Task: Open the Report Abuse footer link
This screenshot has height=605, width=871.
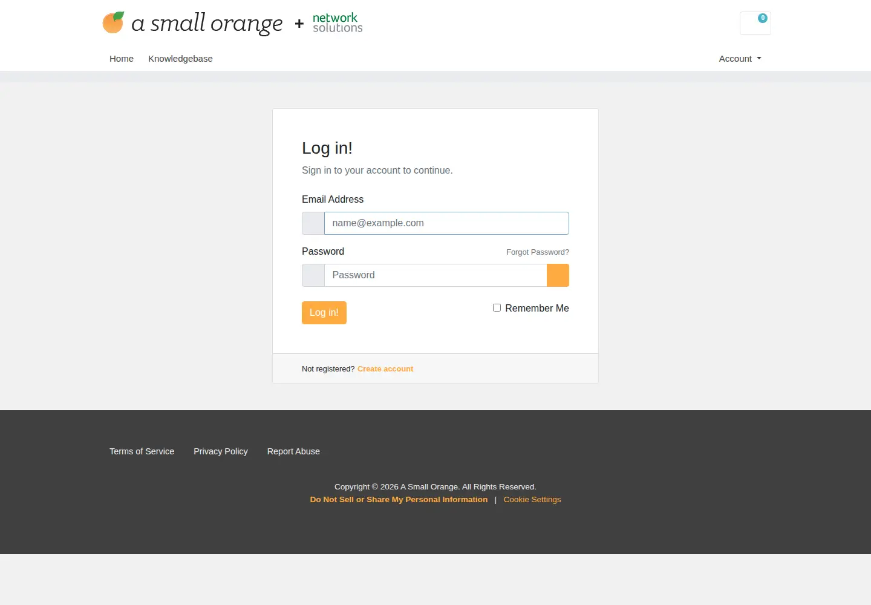Action: point(293,451)
